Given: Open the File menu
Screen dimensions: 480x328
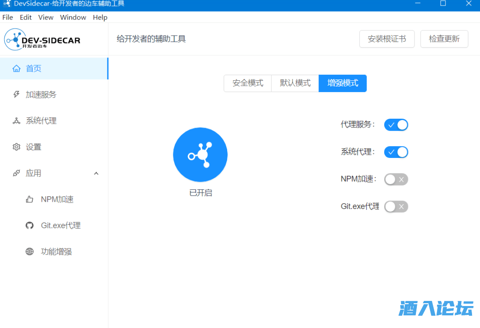Looking at the screenshot, I should coord(7,17).
